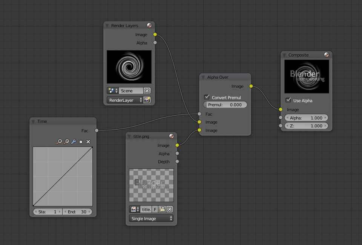Click the render layer camera icon
362x245 pixels.
point(147,100)
